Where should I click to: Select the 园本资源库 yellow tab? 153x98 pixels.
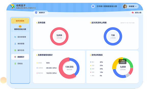[20, 21]
